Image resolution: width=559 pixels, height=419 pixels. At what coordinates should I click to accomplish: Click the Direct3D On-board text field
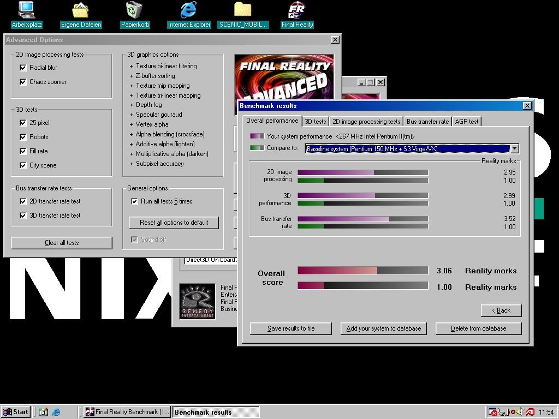pos(210,260)
